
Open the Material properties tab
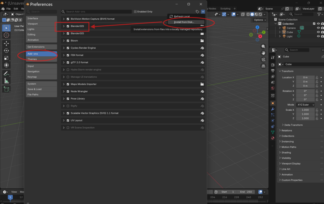[273, 138]
